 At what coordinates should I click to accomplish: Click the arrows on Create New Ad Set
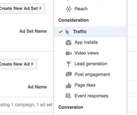(40, 8)
